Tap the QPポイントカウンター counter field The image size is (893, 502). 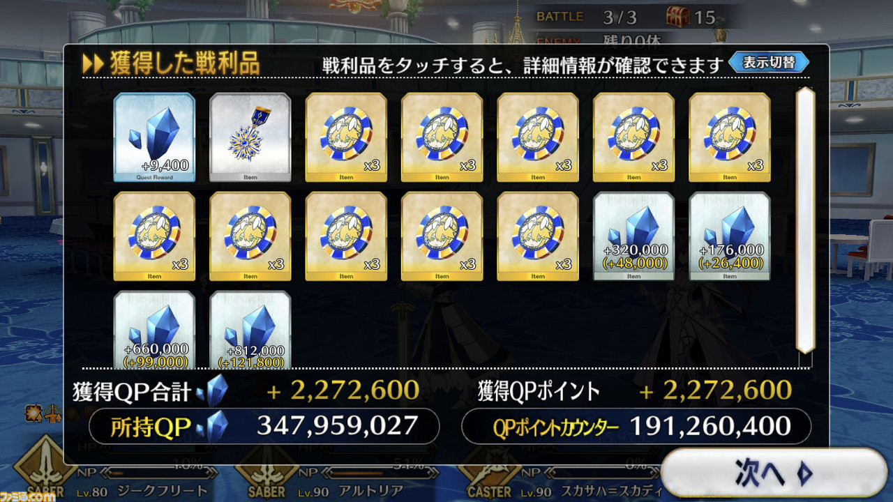point(636,427)
